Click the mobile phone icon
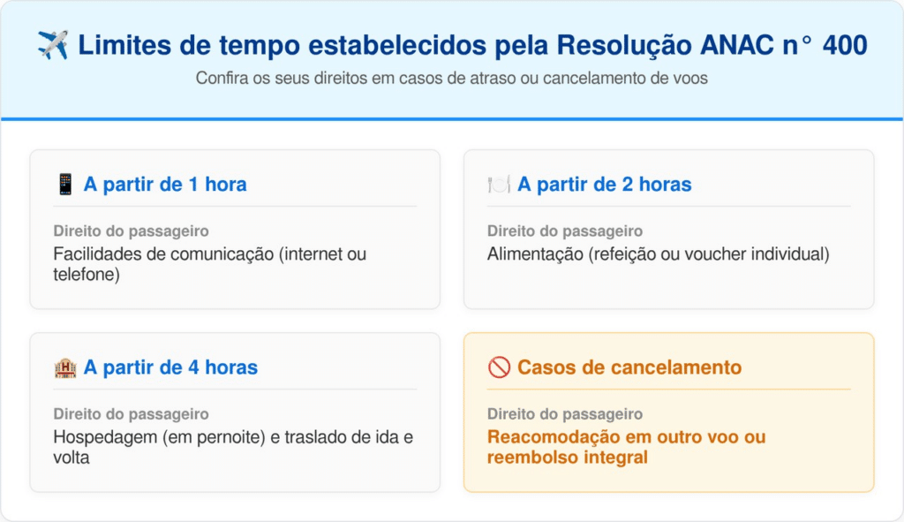This screenshot has height=522, width=904. pos(65,185)
